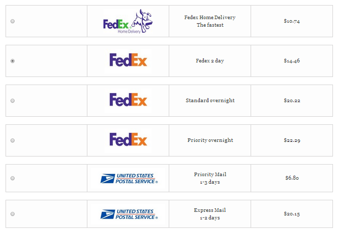Click the FedEx logo beside Fedex 2 day
The height and width of the screenshot is (232, 342).
tap(128, 60)
